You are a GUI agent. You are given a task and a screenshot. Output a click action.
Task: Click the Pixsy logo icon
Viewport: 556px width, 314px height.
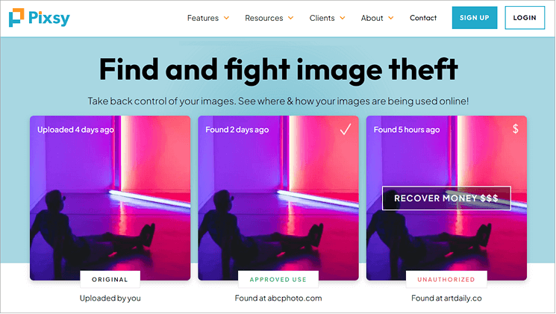pyautogui.click(x=16, y=17)
